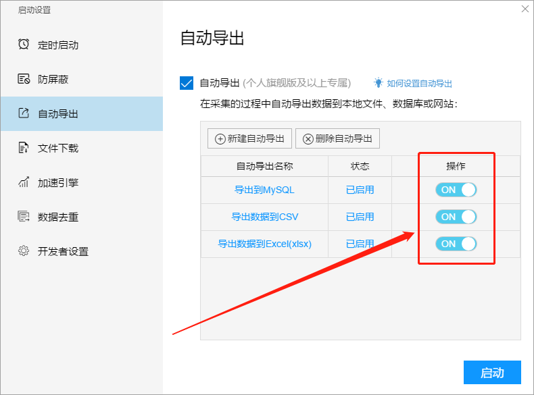
Task: Disable the 导出数据到CSV switch
Action: click(x=456, y=217)
